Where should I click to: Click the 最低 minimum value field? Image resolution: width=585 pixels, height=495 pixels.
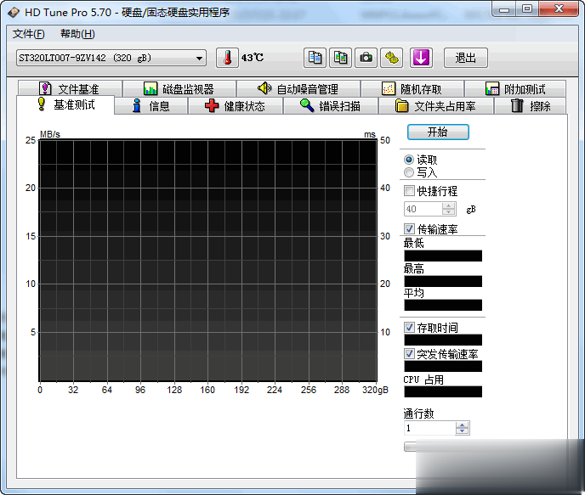coord(443,256)
